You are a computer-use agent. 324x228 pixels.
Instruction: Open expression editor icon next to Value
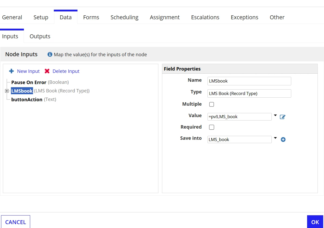click(x=283, y=117)
